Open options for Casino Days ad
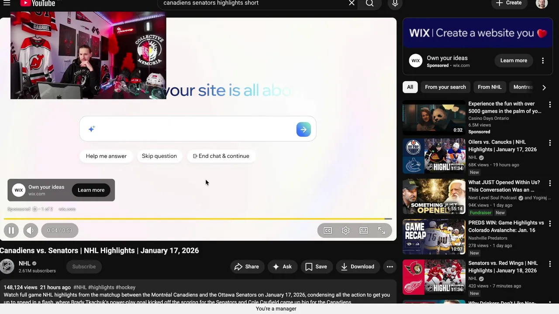Viewport: 559px width, 314px height. (x=550, y=105)
